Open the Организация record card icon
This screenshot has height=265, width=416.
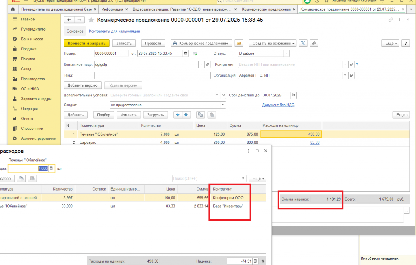tap(351, 75)
